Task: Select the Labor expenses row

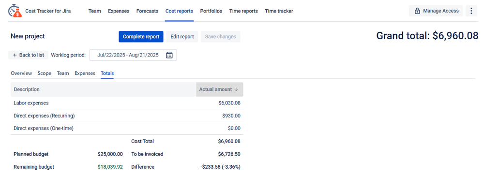Action: pos(127,103)
